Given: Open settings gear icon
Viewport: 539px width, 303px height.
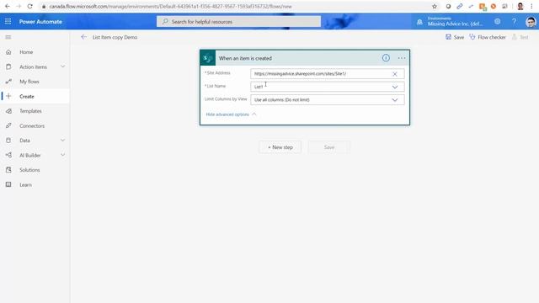Looking at the screenshot, I should [498, 21].
